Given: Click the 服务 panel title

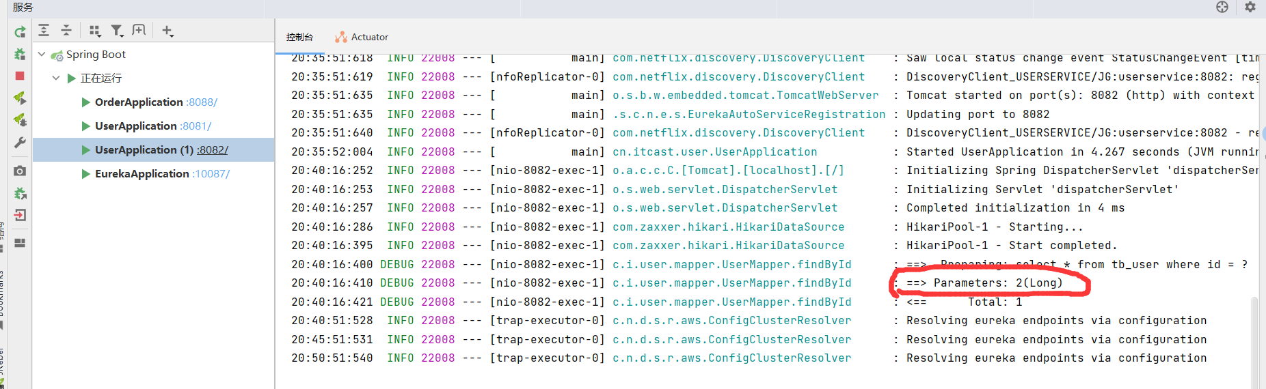Looking at the screenshot, I should click(x=23, y=7).
